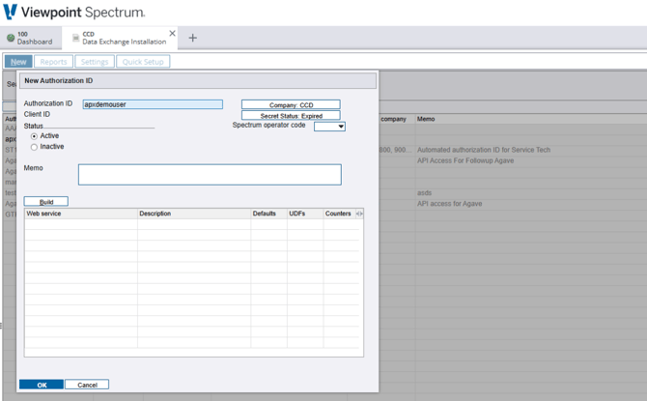The width and height of the screenshot is (647, 401).
Task: Click 'API access for Agave' memo cell
Action: (x=449, y=204)
